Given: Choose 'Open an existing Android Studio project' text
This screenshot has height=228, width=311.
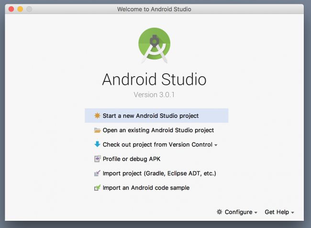Looking at the screenshot, I should tap(158, 130).
